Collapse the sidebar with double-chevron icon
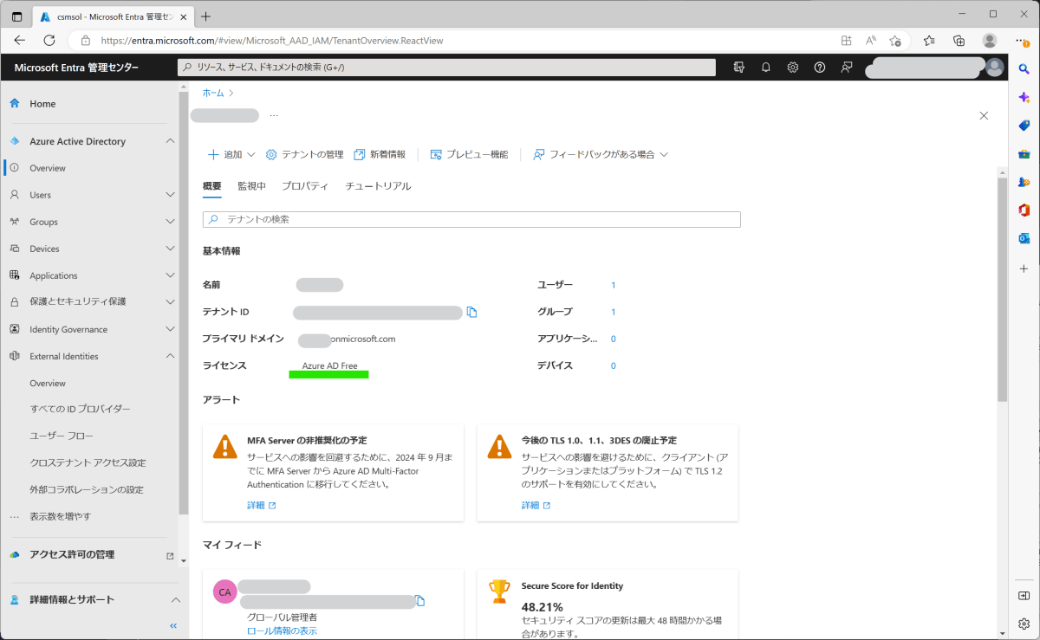Image resolution: width=1040 pixels, height=640 pixels. (x=173, y=626)
